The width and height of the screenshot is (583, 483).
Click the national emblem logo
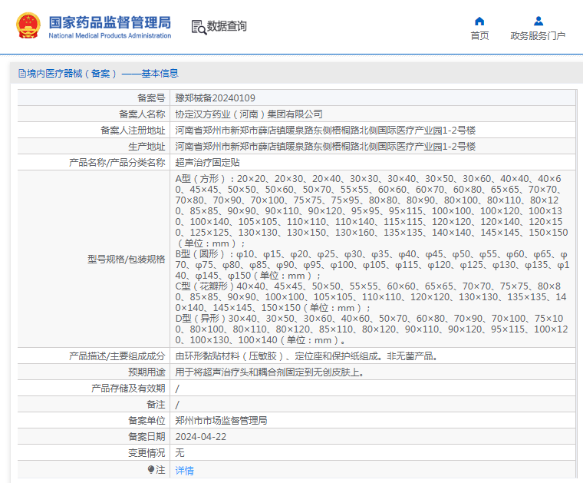[28, 25]
